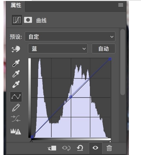Click the trash icon to delete adjustment layer

[109, 148]
